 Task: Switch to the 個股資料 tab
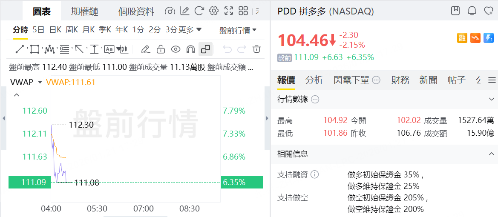tap(136, 11)
